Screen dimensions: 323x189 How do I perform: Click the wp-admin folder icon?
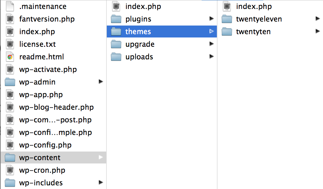(10, 82)
